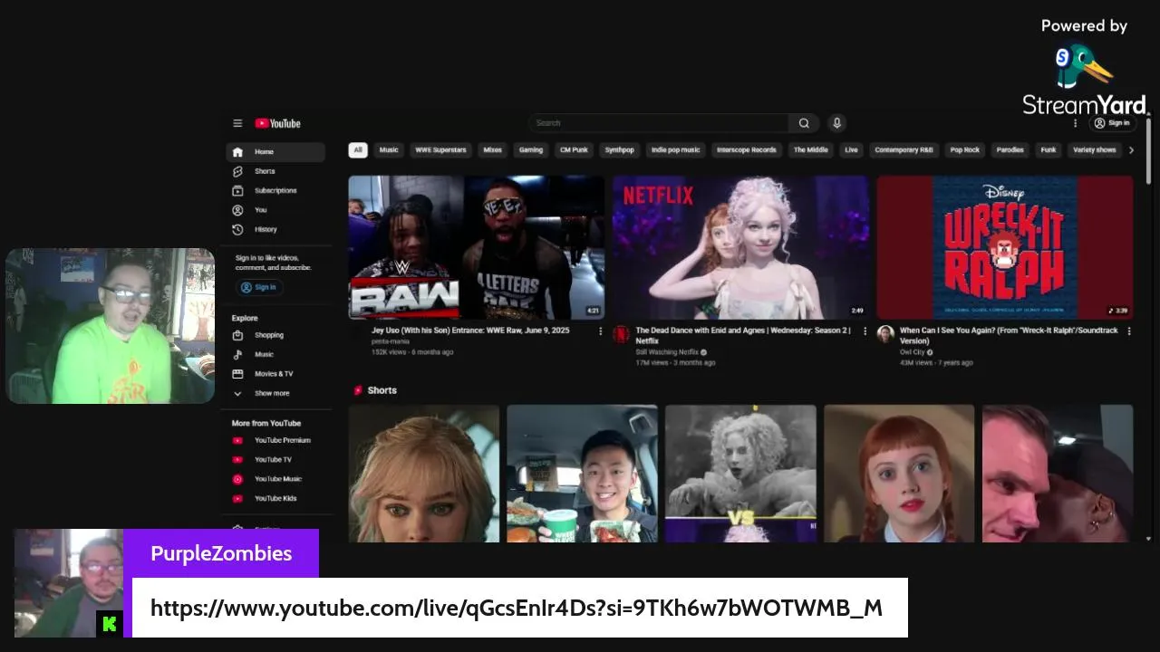Open Shopping icon under Explore
The height and width of the screenshot is (652, 1160).
237,335
